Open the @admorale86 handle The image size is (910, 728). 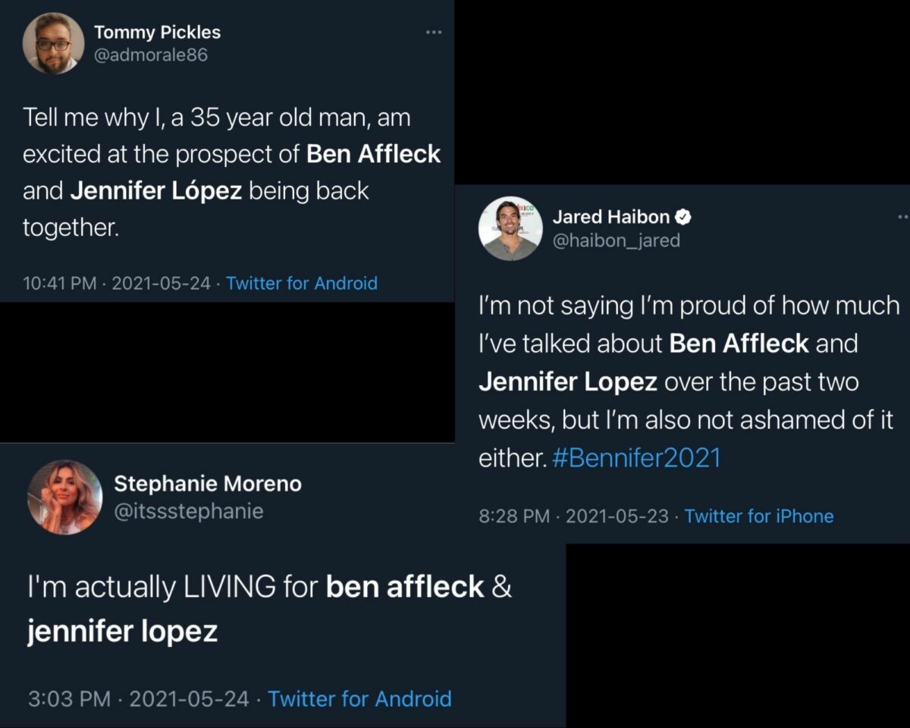click(x=150, y=55)
